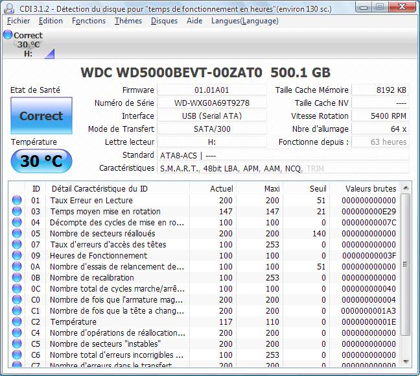Click the Valeurs brutes column header
Screen dimensions: 420x376
[x=365, y=189]
